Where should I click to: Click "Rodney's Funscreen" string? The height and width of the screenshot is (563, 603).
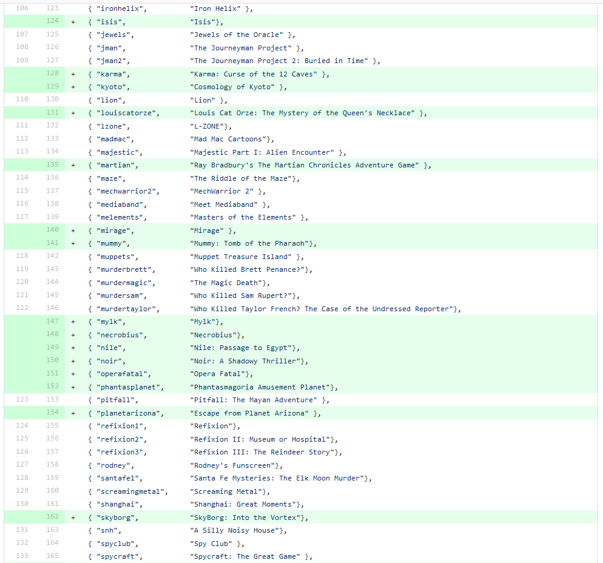(x=232, y=466)
